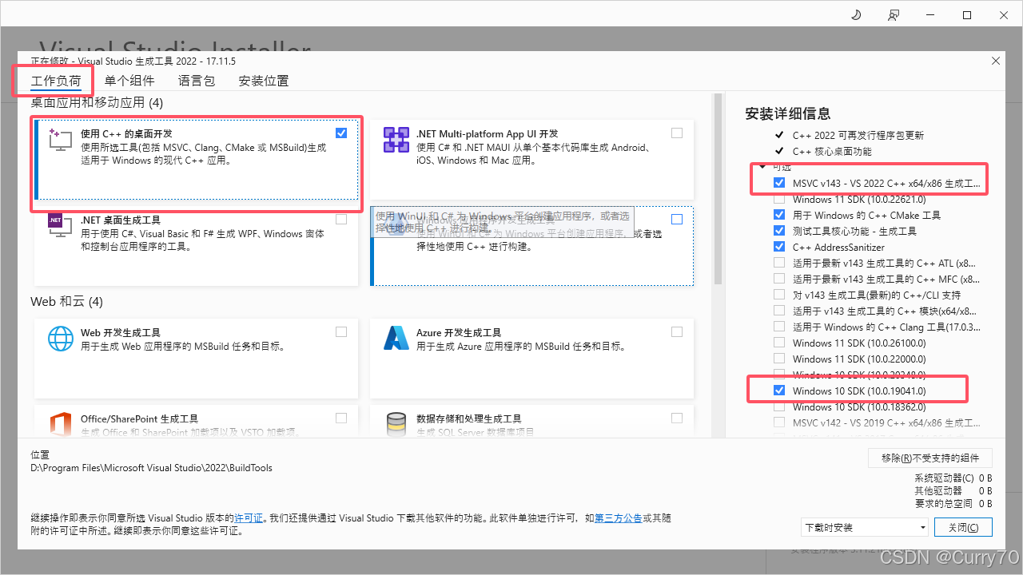
Task: Check 适用于 Windows 的 C++ Clang 工具
Action: click(779, 327)
